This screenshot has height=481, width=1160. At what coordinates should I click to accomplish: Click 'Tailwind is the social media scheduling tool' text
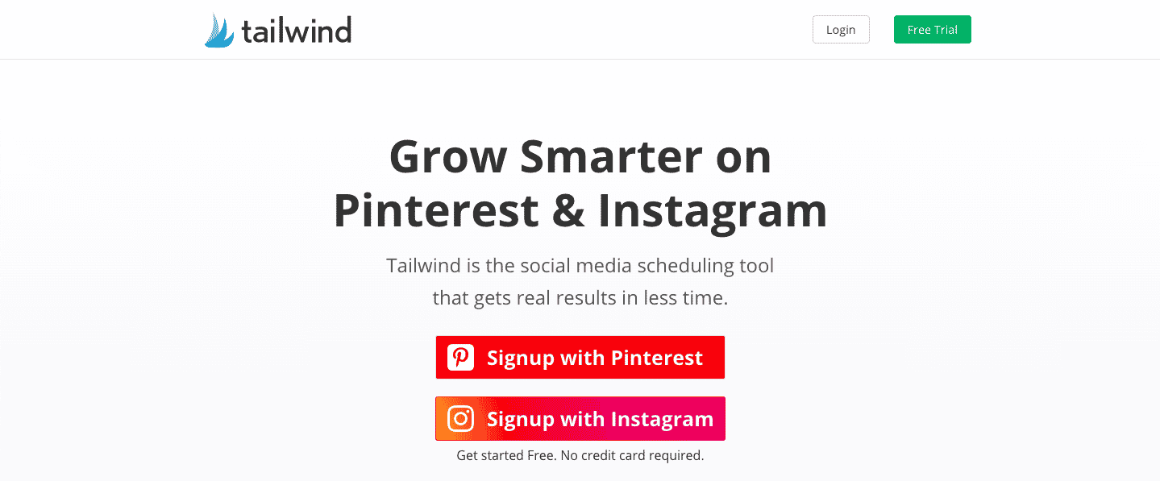pos(580,265)
